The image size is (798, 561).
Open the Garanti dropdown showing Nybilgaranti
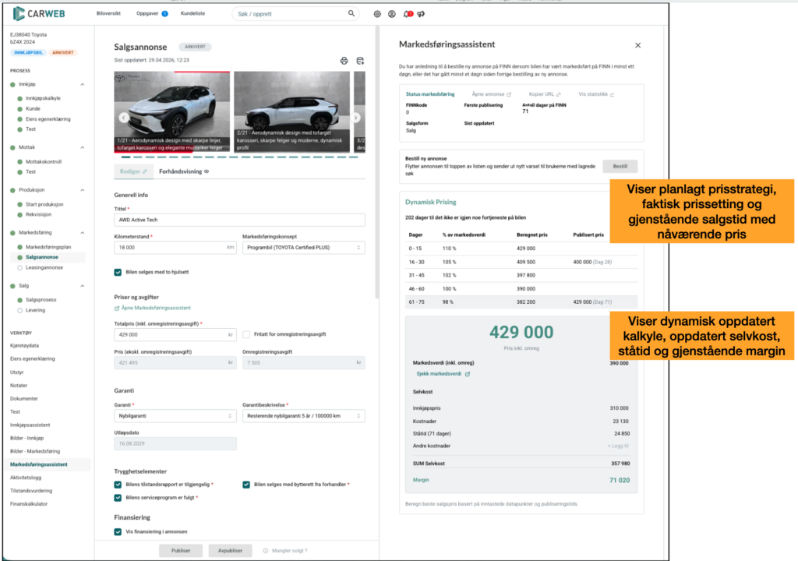coord(175,416)
